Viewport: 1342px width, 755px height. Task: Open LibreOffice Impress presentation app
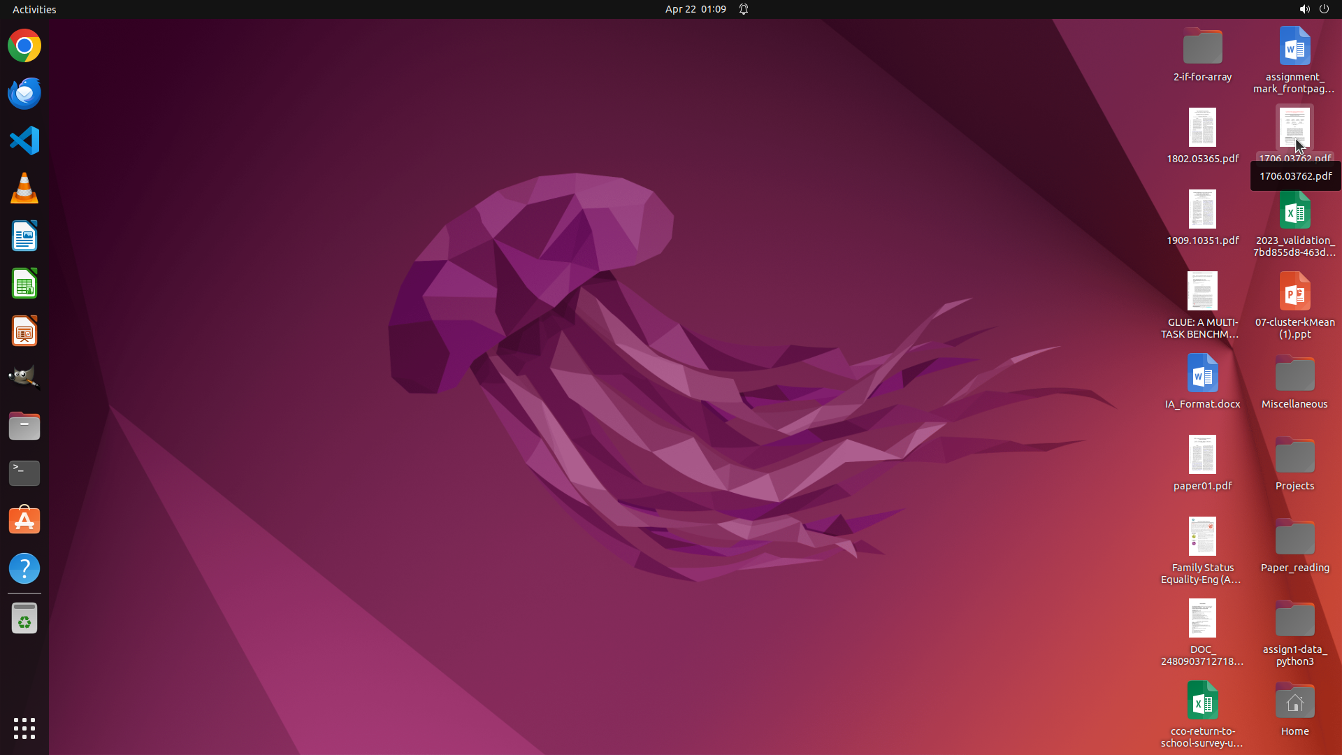24,331
